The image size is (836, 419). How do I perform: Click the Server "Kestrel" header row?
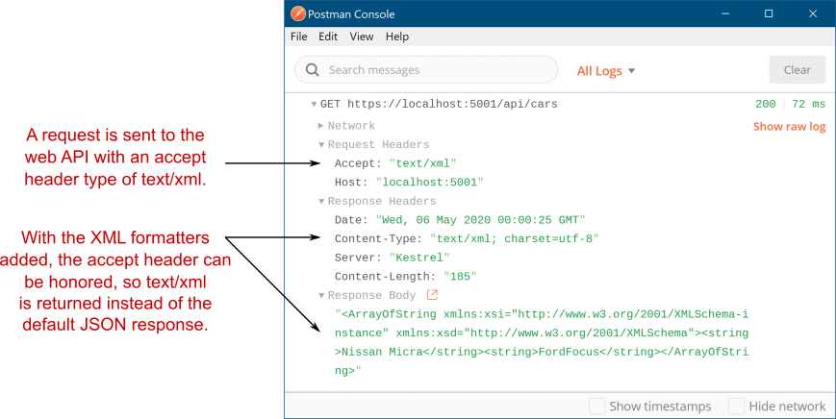point(392,258)
